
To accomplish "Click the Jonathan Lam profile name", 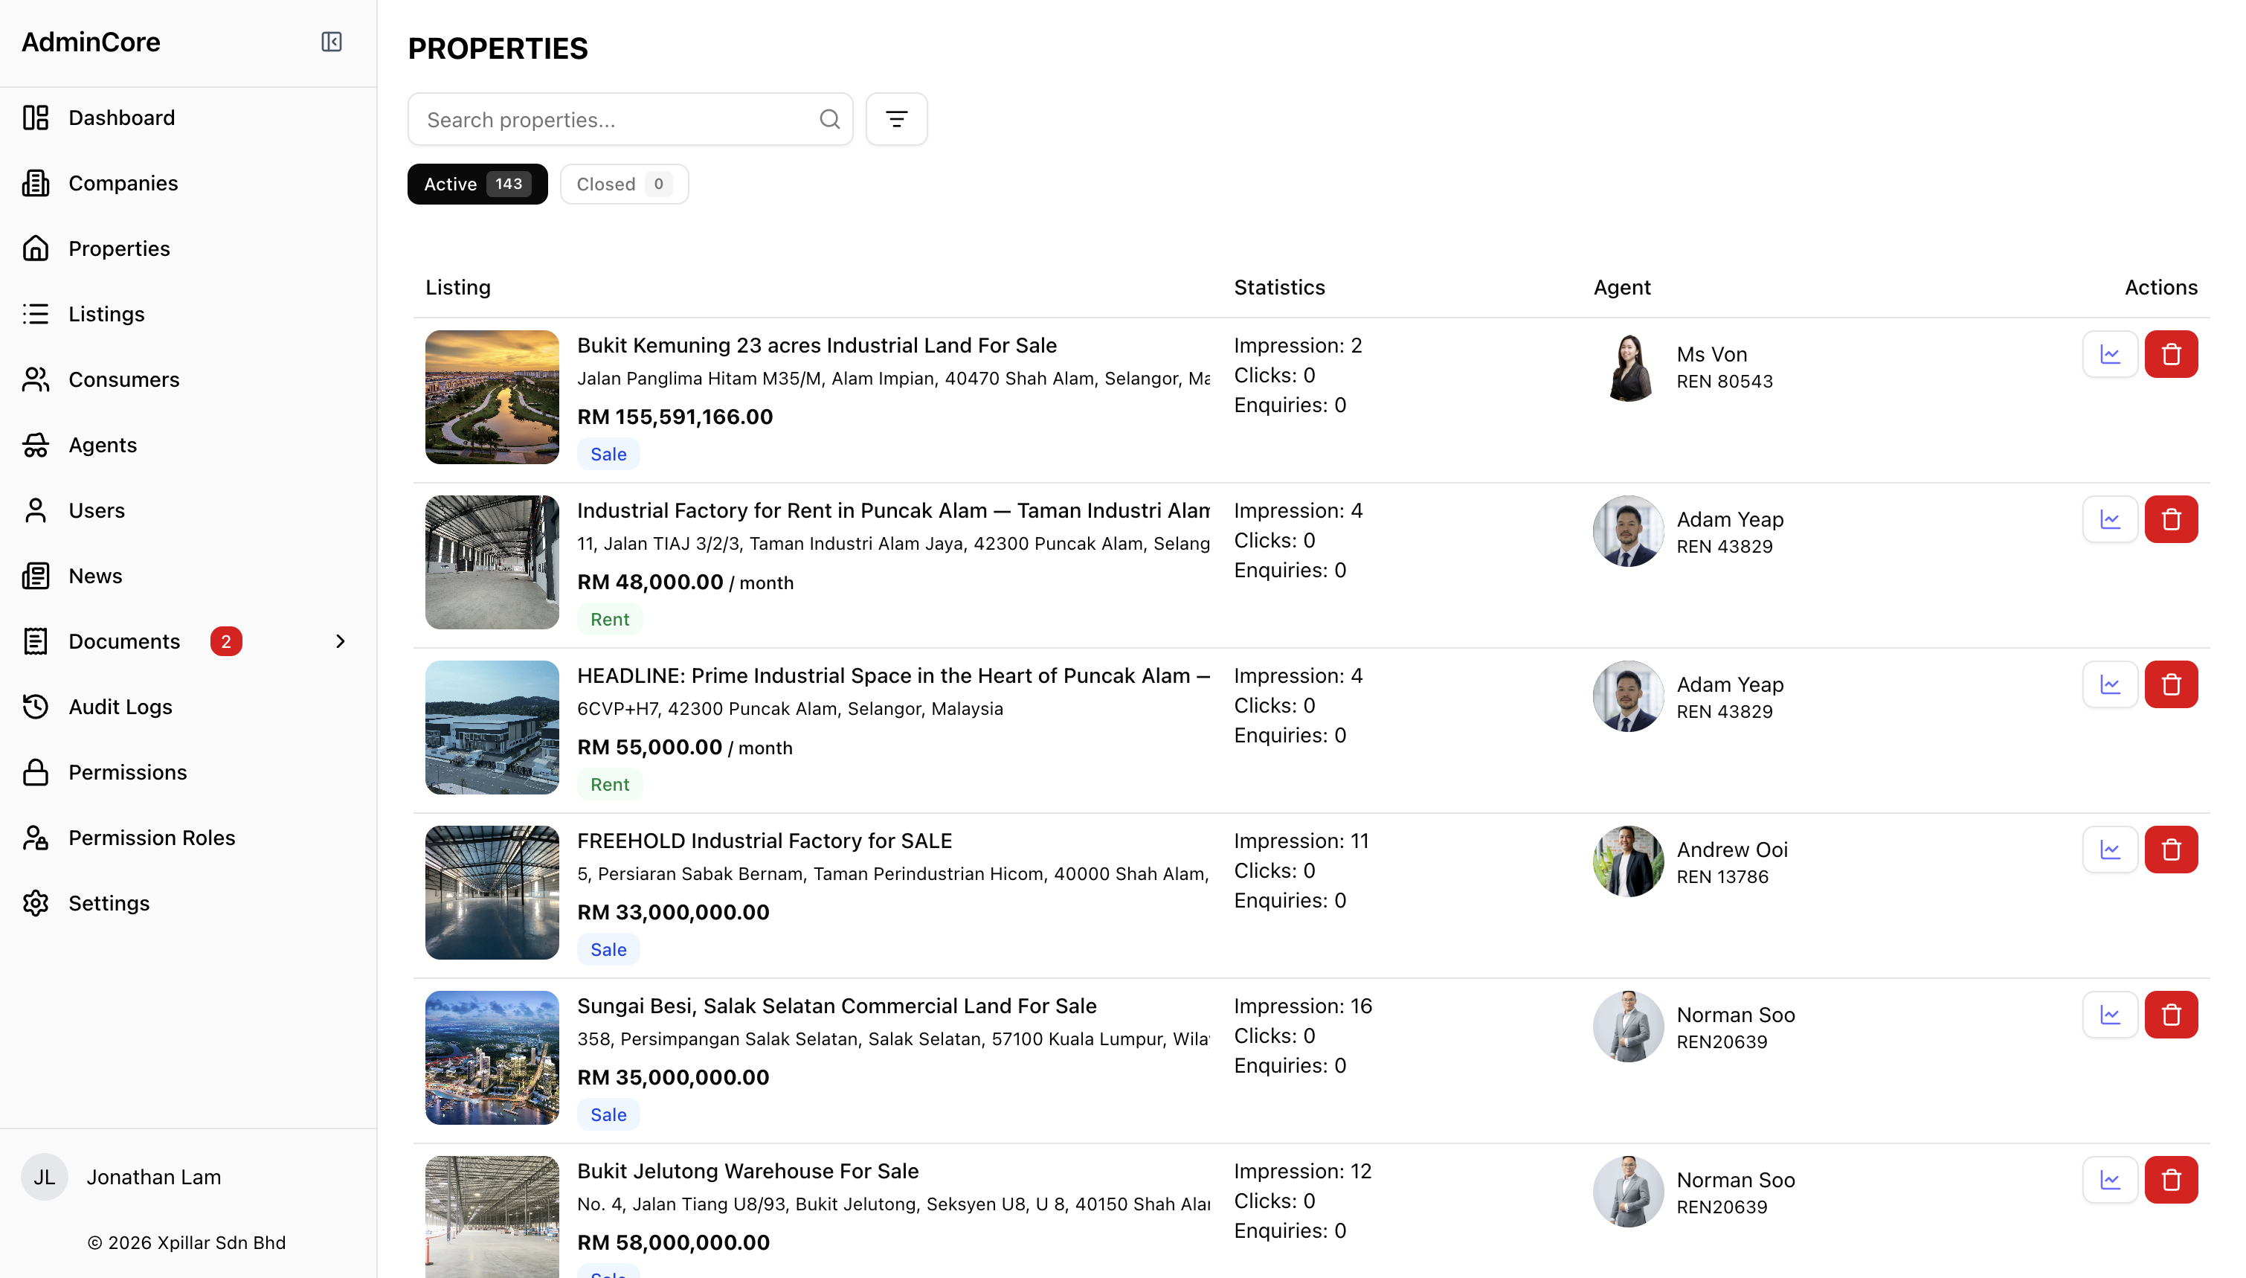I will point(153,1176).
